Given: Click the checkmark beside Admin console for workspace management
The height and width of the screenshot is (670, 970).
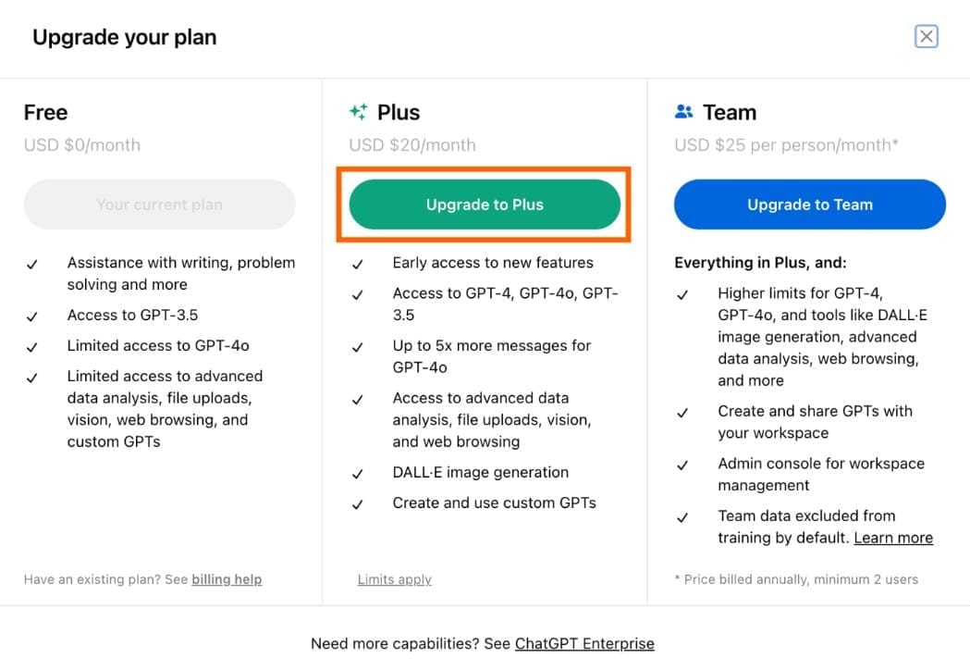Looking at the screenshot, I should 682,465.
